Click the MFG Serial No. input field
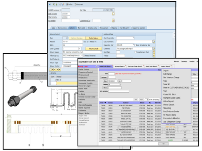This screenshot has width=202, height=151. click(119, 91)
